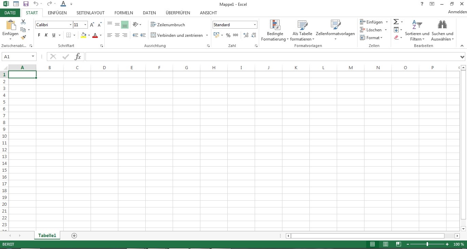Toggle bold formatting with F button

click(x=39, y=35)
